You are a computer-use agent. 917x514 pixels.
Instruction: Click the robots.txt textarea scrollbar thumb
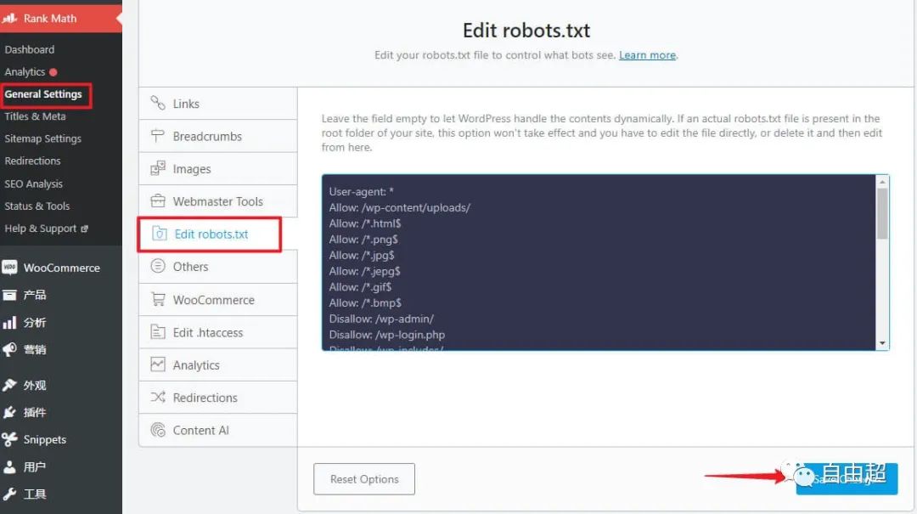tap(882, 213)
